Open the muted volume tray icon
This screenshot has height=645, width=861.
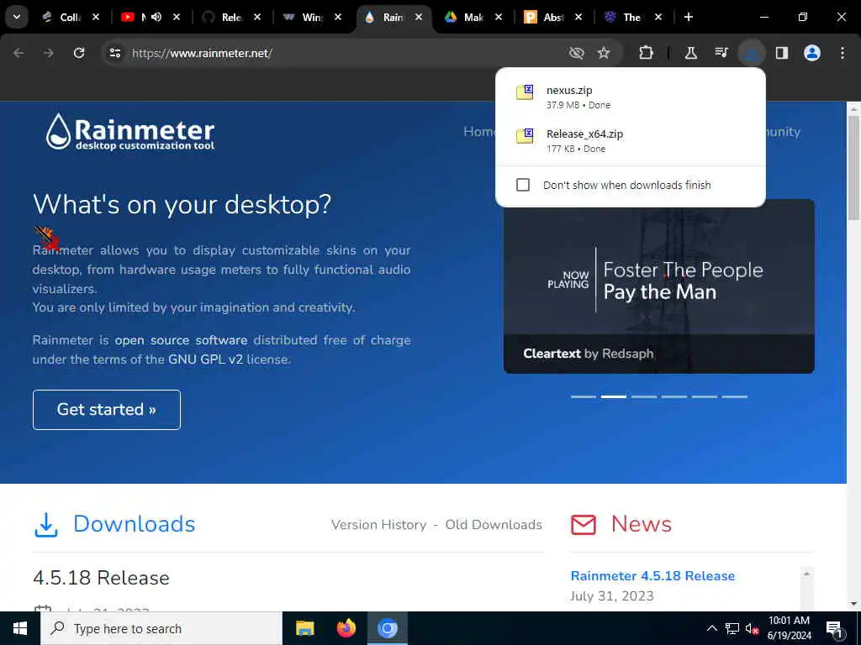(752, 628)
